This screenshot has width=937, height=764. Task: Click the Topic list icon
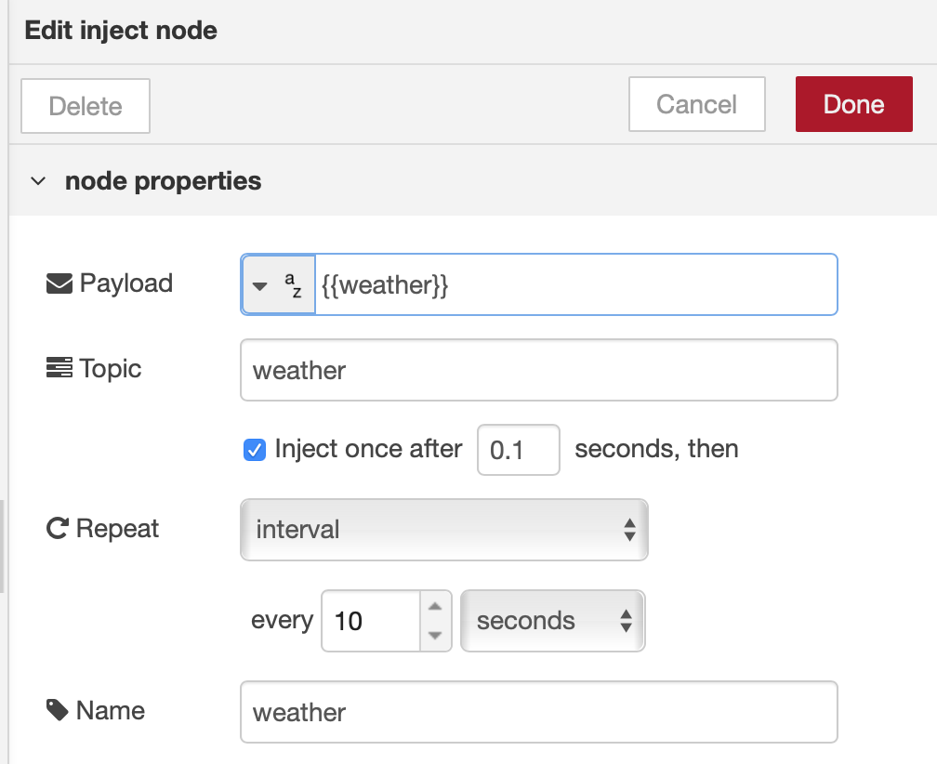(58, 368)
